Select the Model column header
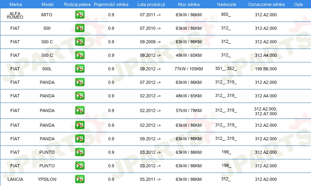 click(47, 4)
